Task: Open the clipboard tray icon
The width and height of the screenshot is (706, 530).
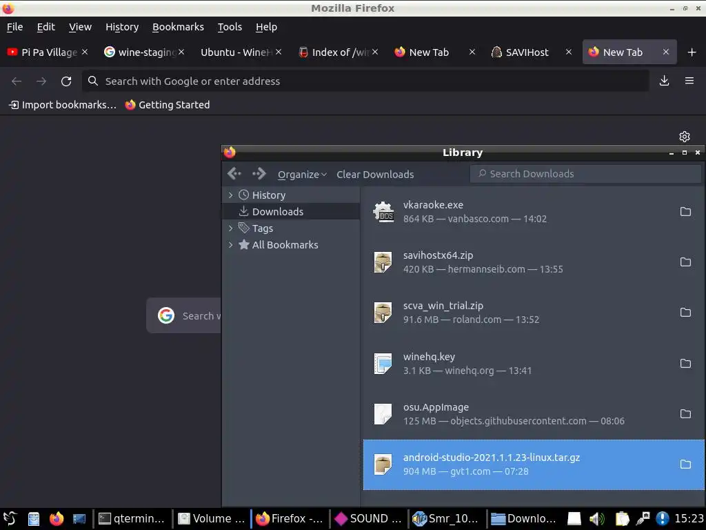Action: pos(622,519)
